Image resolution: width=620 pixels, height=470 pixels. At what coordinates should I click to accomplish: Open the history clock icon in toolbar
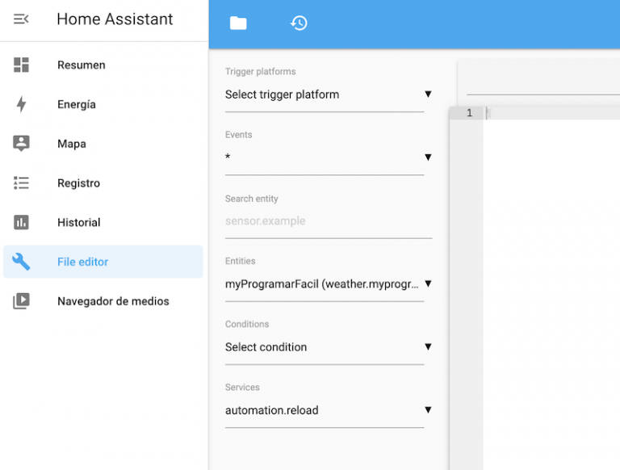(299, 23)
